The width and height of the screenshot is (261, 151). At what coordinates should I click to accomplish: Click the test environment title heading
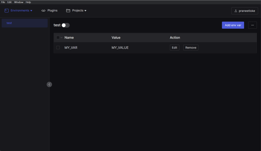point(57,25)
